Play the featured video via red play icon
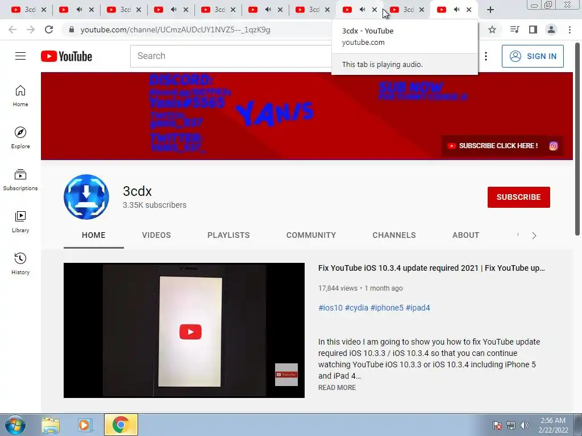582x436 pixels. point(190,332)
